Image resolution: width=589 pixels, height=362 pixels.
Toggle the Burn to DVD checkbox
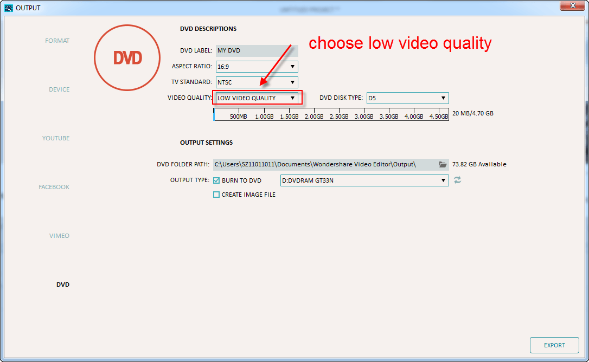[216, 180]
